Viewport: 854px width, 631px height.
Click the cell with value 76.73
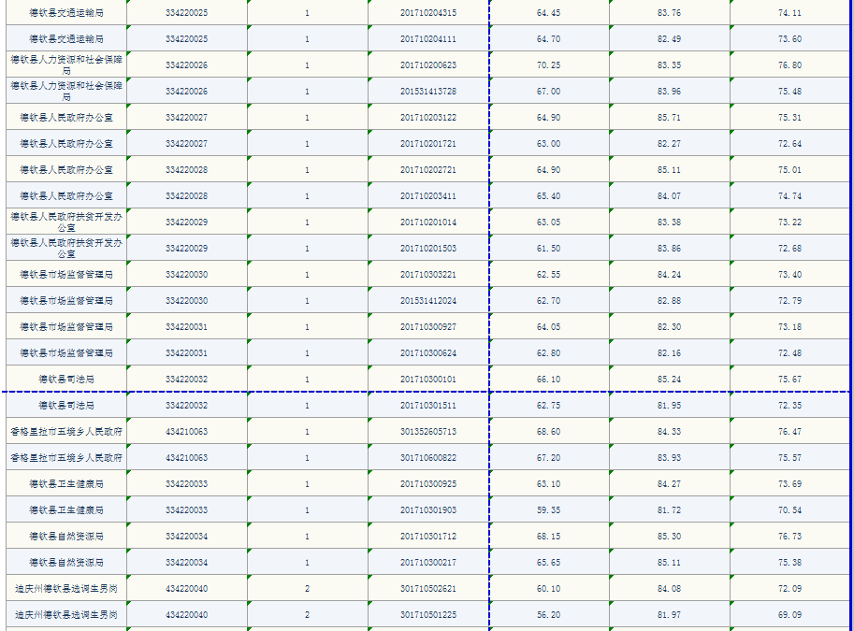pyautogui.click(x=789, y=537)
